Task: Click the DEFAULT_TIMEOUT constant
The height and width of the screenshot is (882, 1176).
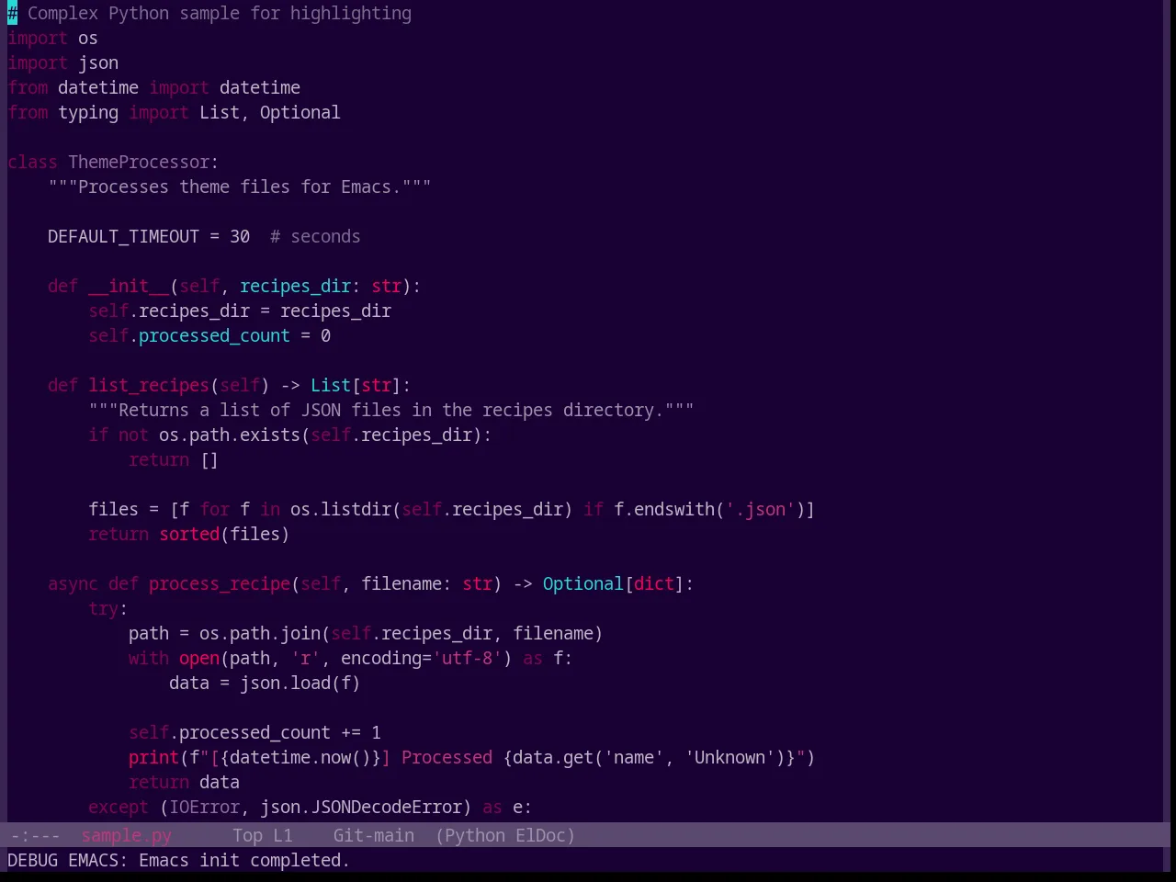Action: pyautogui.click(x=123, y=236)
